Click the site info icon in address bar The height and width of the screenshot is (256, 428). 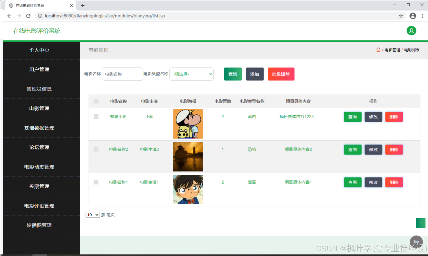40,16
